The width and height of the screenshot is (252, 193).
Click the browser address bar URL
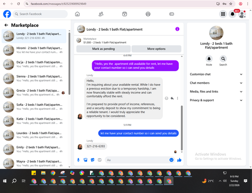[x=58, y=4]
